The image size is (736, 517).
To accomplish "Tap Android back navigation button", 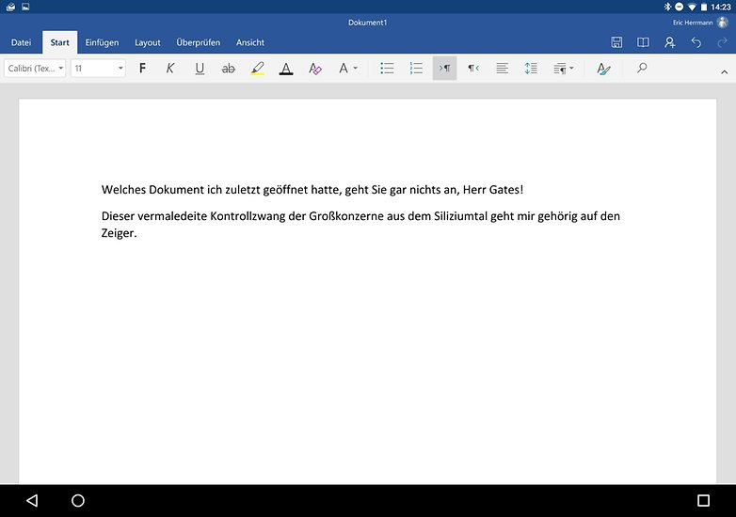I will pyautogui.click(x=32, y=501).
